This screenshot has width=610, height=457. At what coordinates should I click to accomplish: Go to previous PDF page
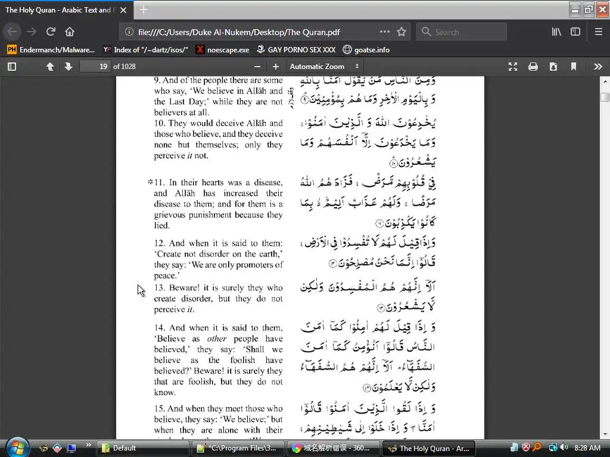(50, 67)
